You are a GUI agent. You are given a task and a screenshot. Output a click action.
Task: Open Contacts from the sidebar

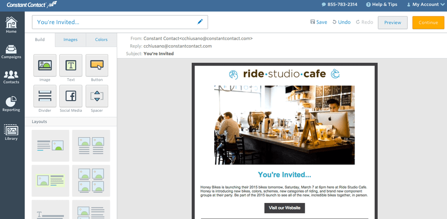point(12,77)
